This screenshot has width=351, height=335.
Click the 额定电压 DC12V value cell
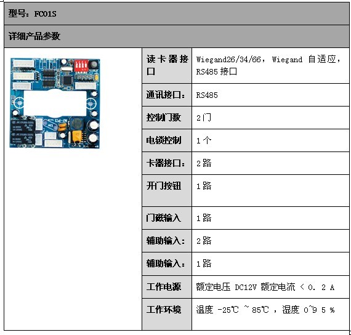[270, 287]
